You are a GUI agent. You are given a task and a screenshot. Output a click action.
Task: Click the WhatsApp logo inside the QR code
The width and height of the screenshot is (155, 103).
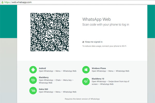point(50,32)
